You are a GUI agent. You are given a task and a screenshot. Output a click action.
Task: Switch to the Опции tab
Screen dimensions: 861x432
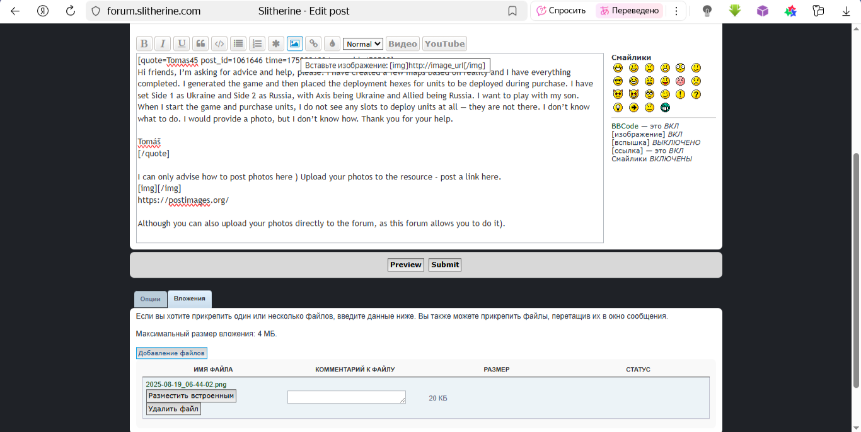(150, 299)
